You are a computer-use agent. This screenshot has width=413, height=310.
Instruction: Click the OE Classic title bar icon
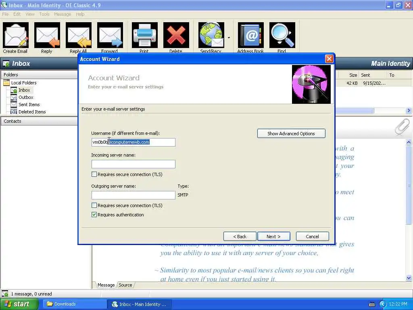(x=4, y=5)
